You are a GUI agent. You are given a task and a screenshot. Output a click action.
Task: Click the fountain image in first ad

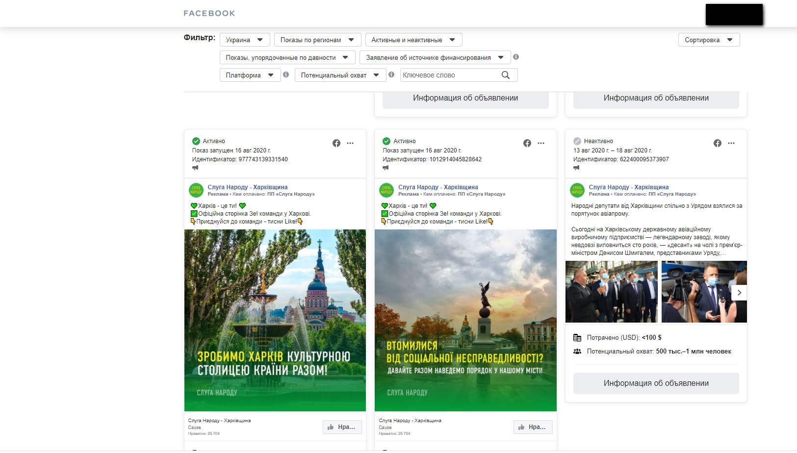275,320
